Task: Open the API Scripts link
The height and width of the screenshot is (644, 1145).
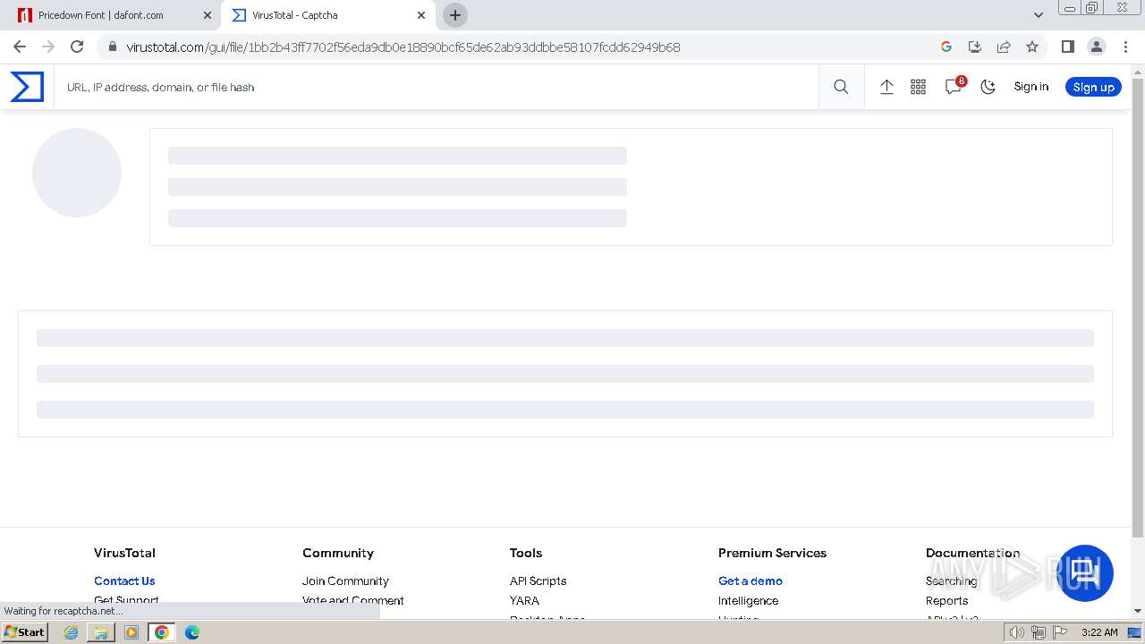Action: 538,580
